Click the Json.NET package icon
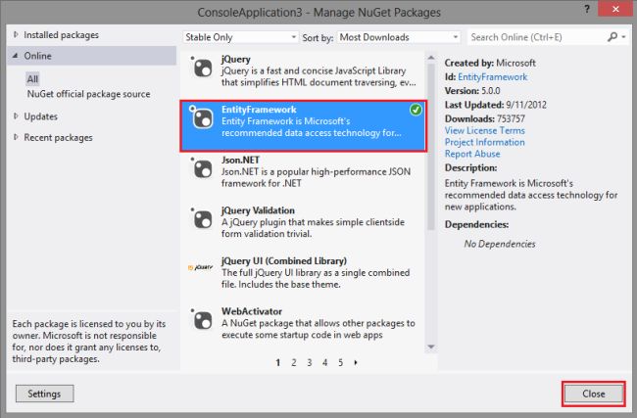The width and height of the screenshot is (637, 418). pos(202,168)
